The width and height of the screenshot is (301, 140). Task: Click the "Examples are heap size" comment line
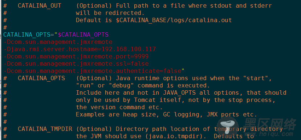click(167, 115)
